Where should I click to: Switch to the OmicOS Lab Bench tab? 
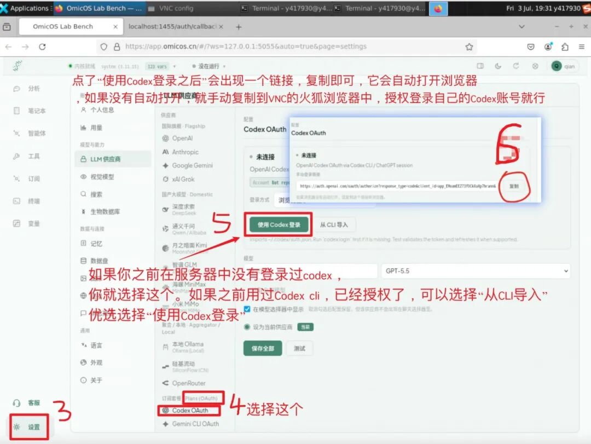(71, 27)
